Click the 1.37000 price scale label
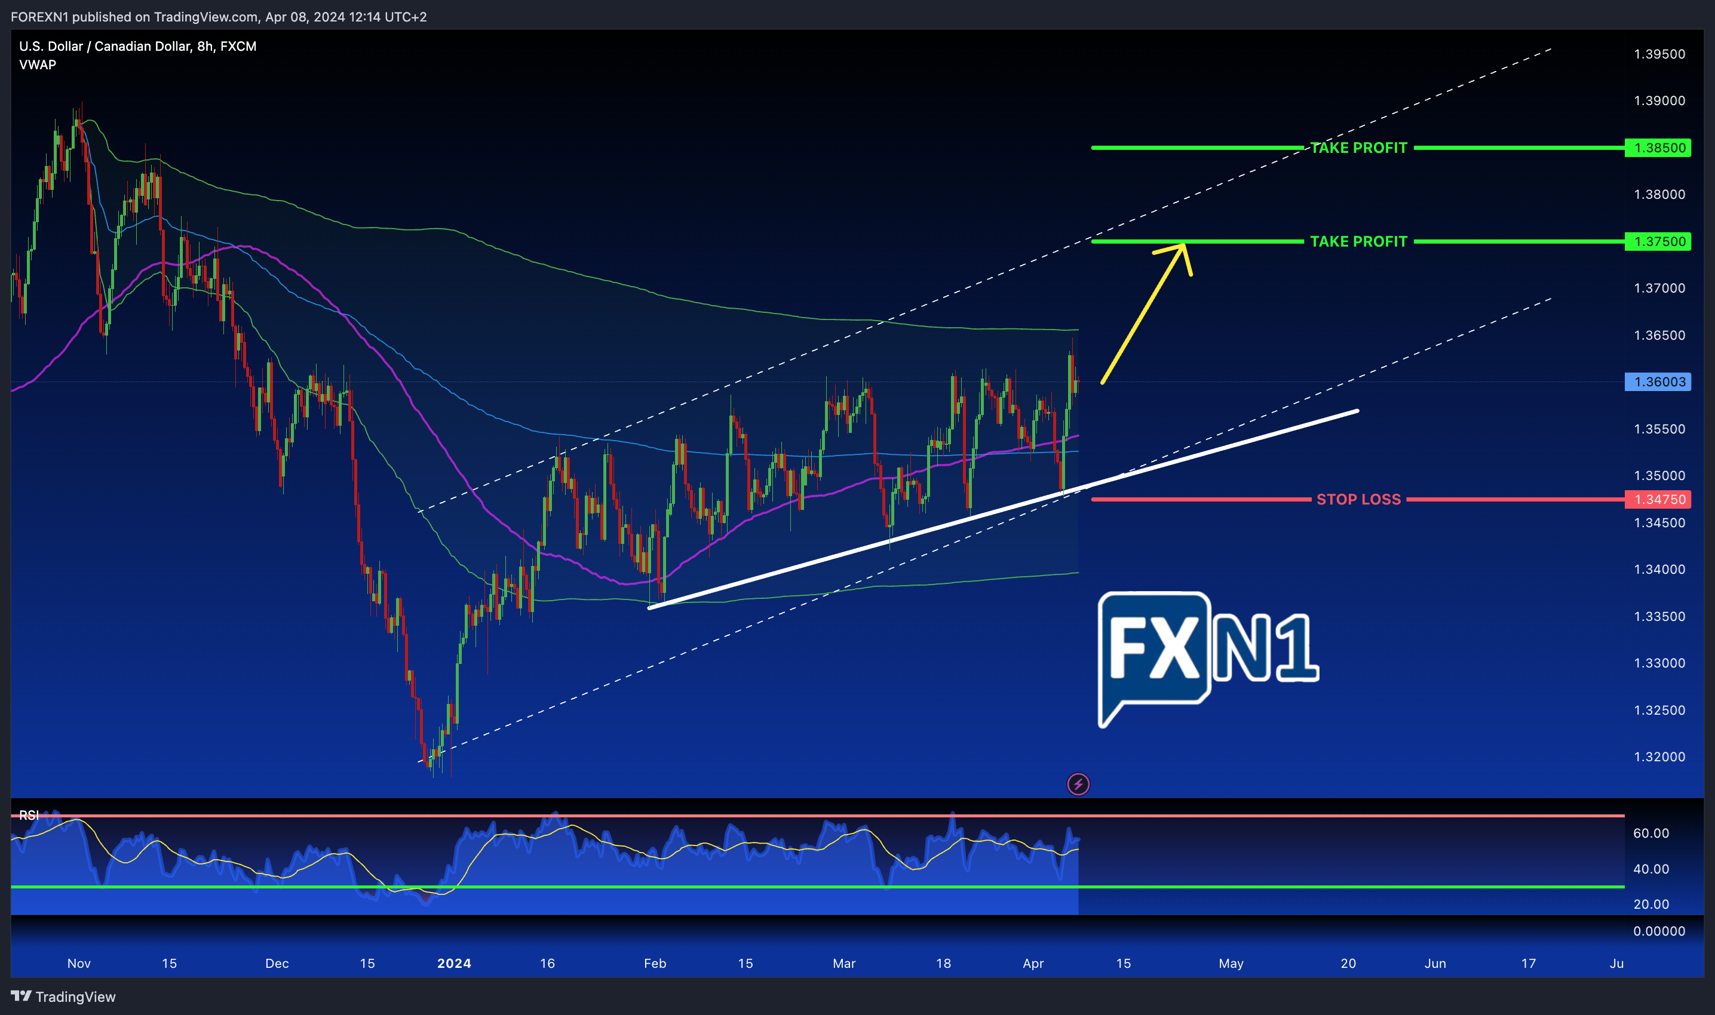The image size is (1715, 1015). [x=1659, y=288]
